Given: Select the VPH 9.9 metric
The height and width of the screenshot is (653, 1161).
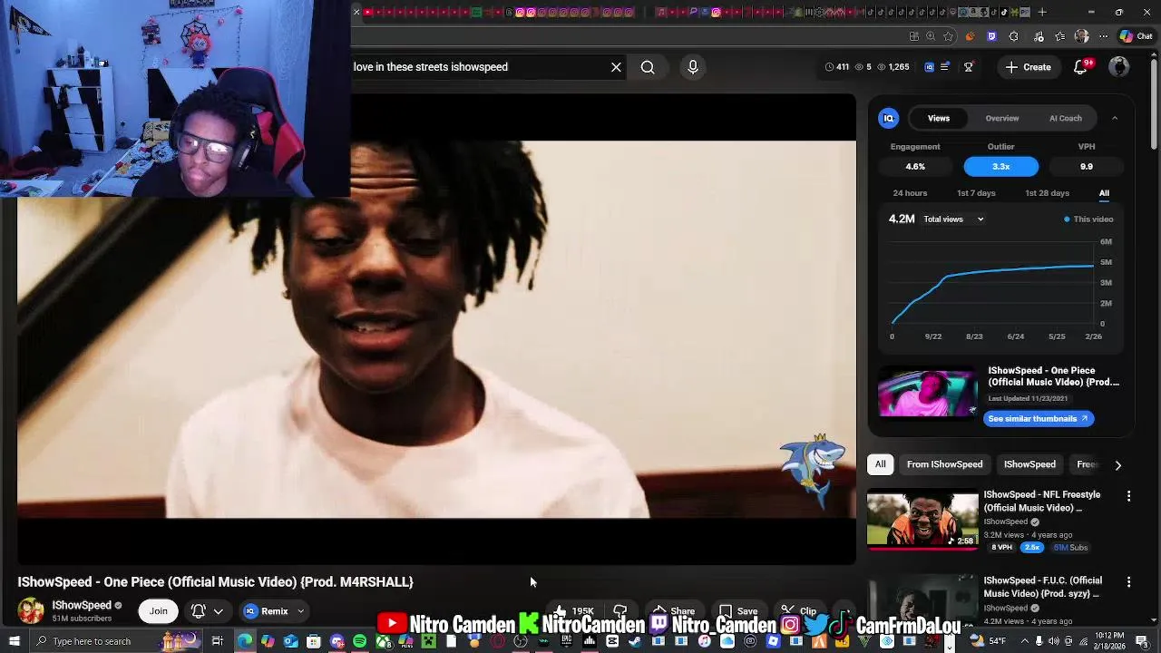Looking at the screenshot, I should click(x=1087, y=166).
